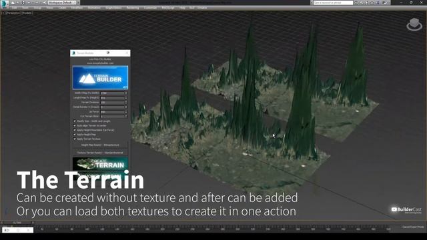This screenshot has height=240, width=427.
Task: Open the Realistic shading label menu
Action: pos(27,13)
